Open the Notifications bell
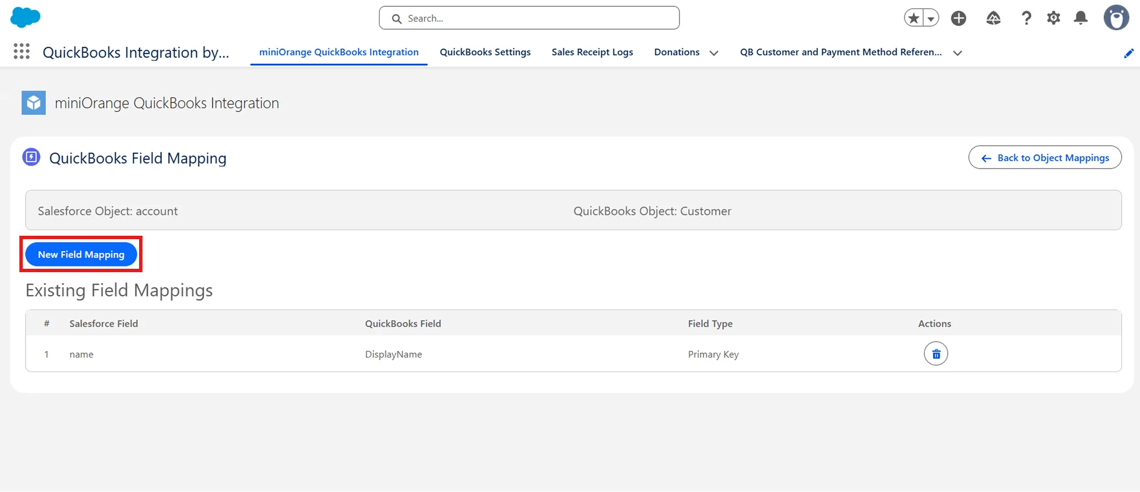 [1081, 18]
